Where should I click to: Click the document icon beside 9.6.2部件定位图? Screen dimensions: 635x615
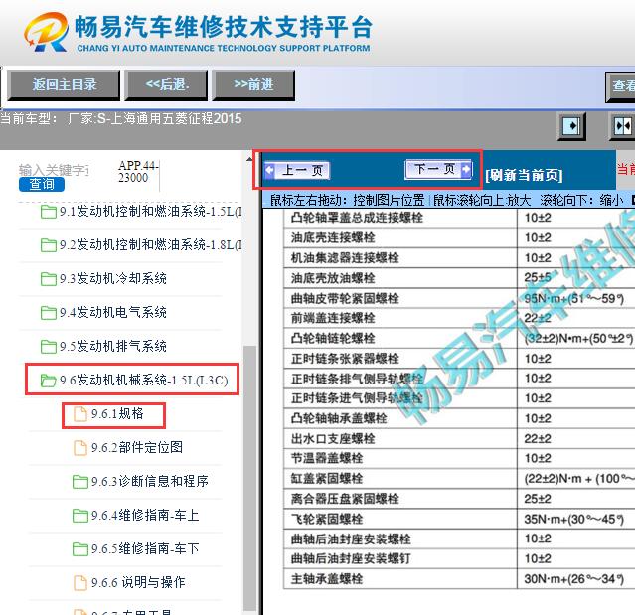80,448
